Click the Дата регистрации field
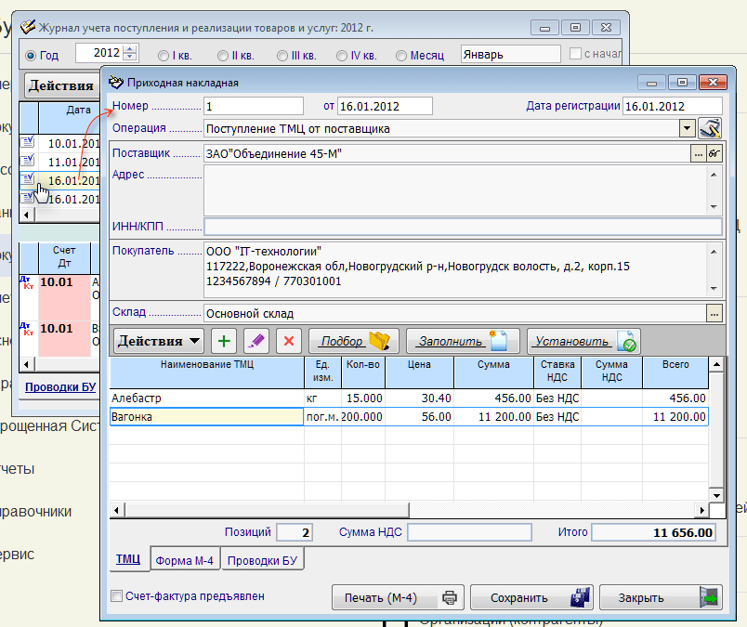The height and width of the screenshot is (627, 747). coord(672,106)
